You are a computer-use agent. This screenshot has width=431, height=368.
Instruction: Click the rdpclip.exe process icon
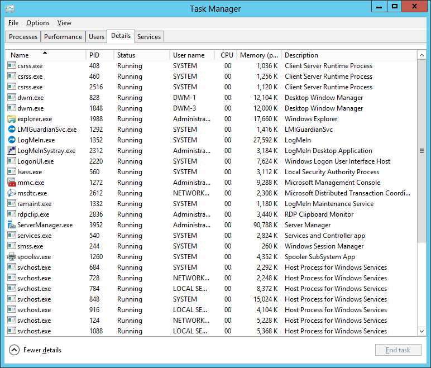(x=12, y=214)
